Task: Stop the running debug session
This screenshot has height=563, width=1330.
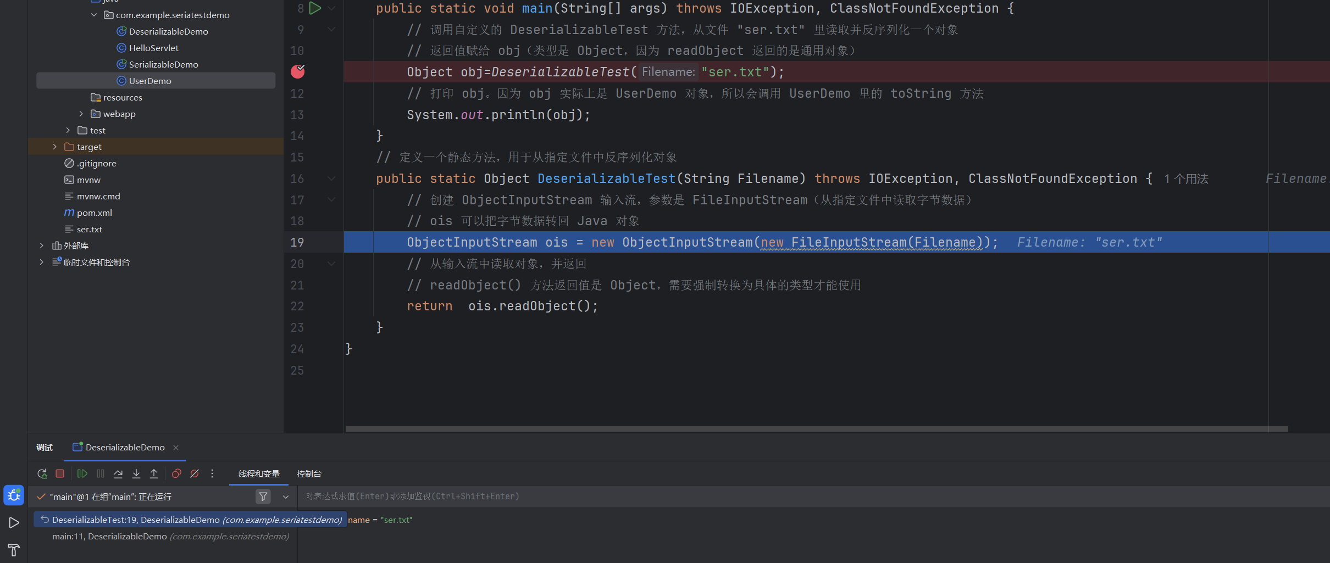Action: (x=60, y=473)
